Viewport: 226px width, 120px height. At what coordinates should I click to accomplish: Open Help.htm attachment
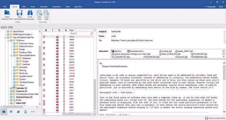(116, 51)
